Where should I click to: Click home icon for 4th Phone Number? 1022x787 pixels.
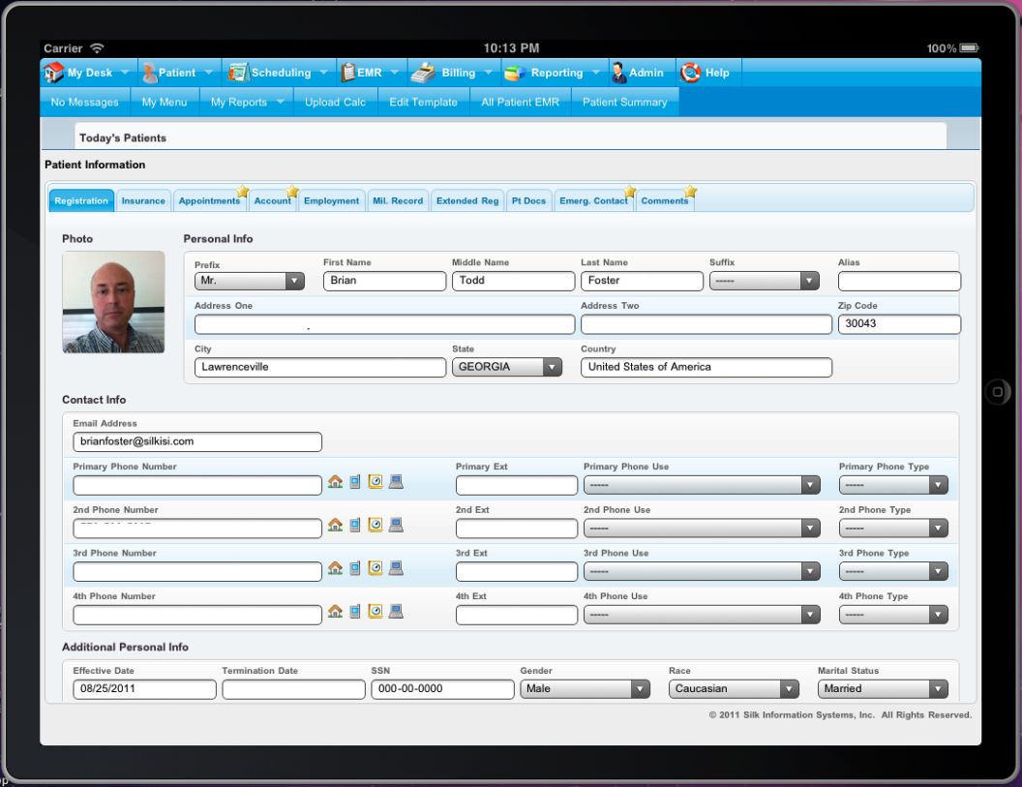tap(335, 611)
